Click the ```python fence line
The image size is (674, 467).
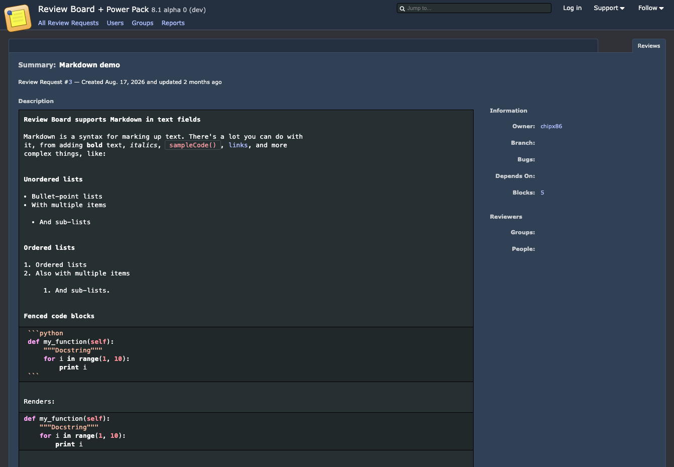(46, 333)
